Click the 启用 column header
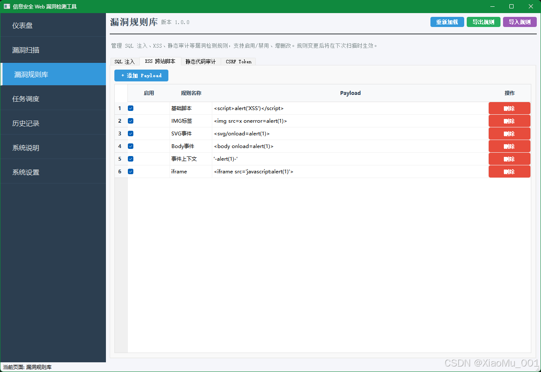 [x=149, y=93]
